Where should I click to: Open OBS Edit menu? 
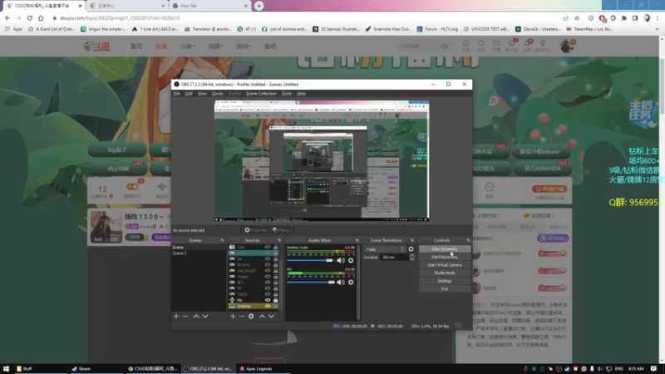pos(189,93)
